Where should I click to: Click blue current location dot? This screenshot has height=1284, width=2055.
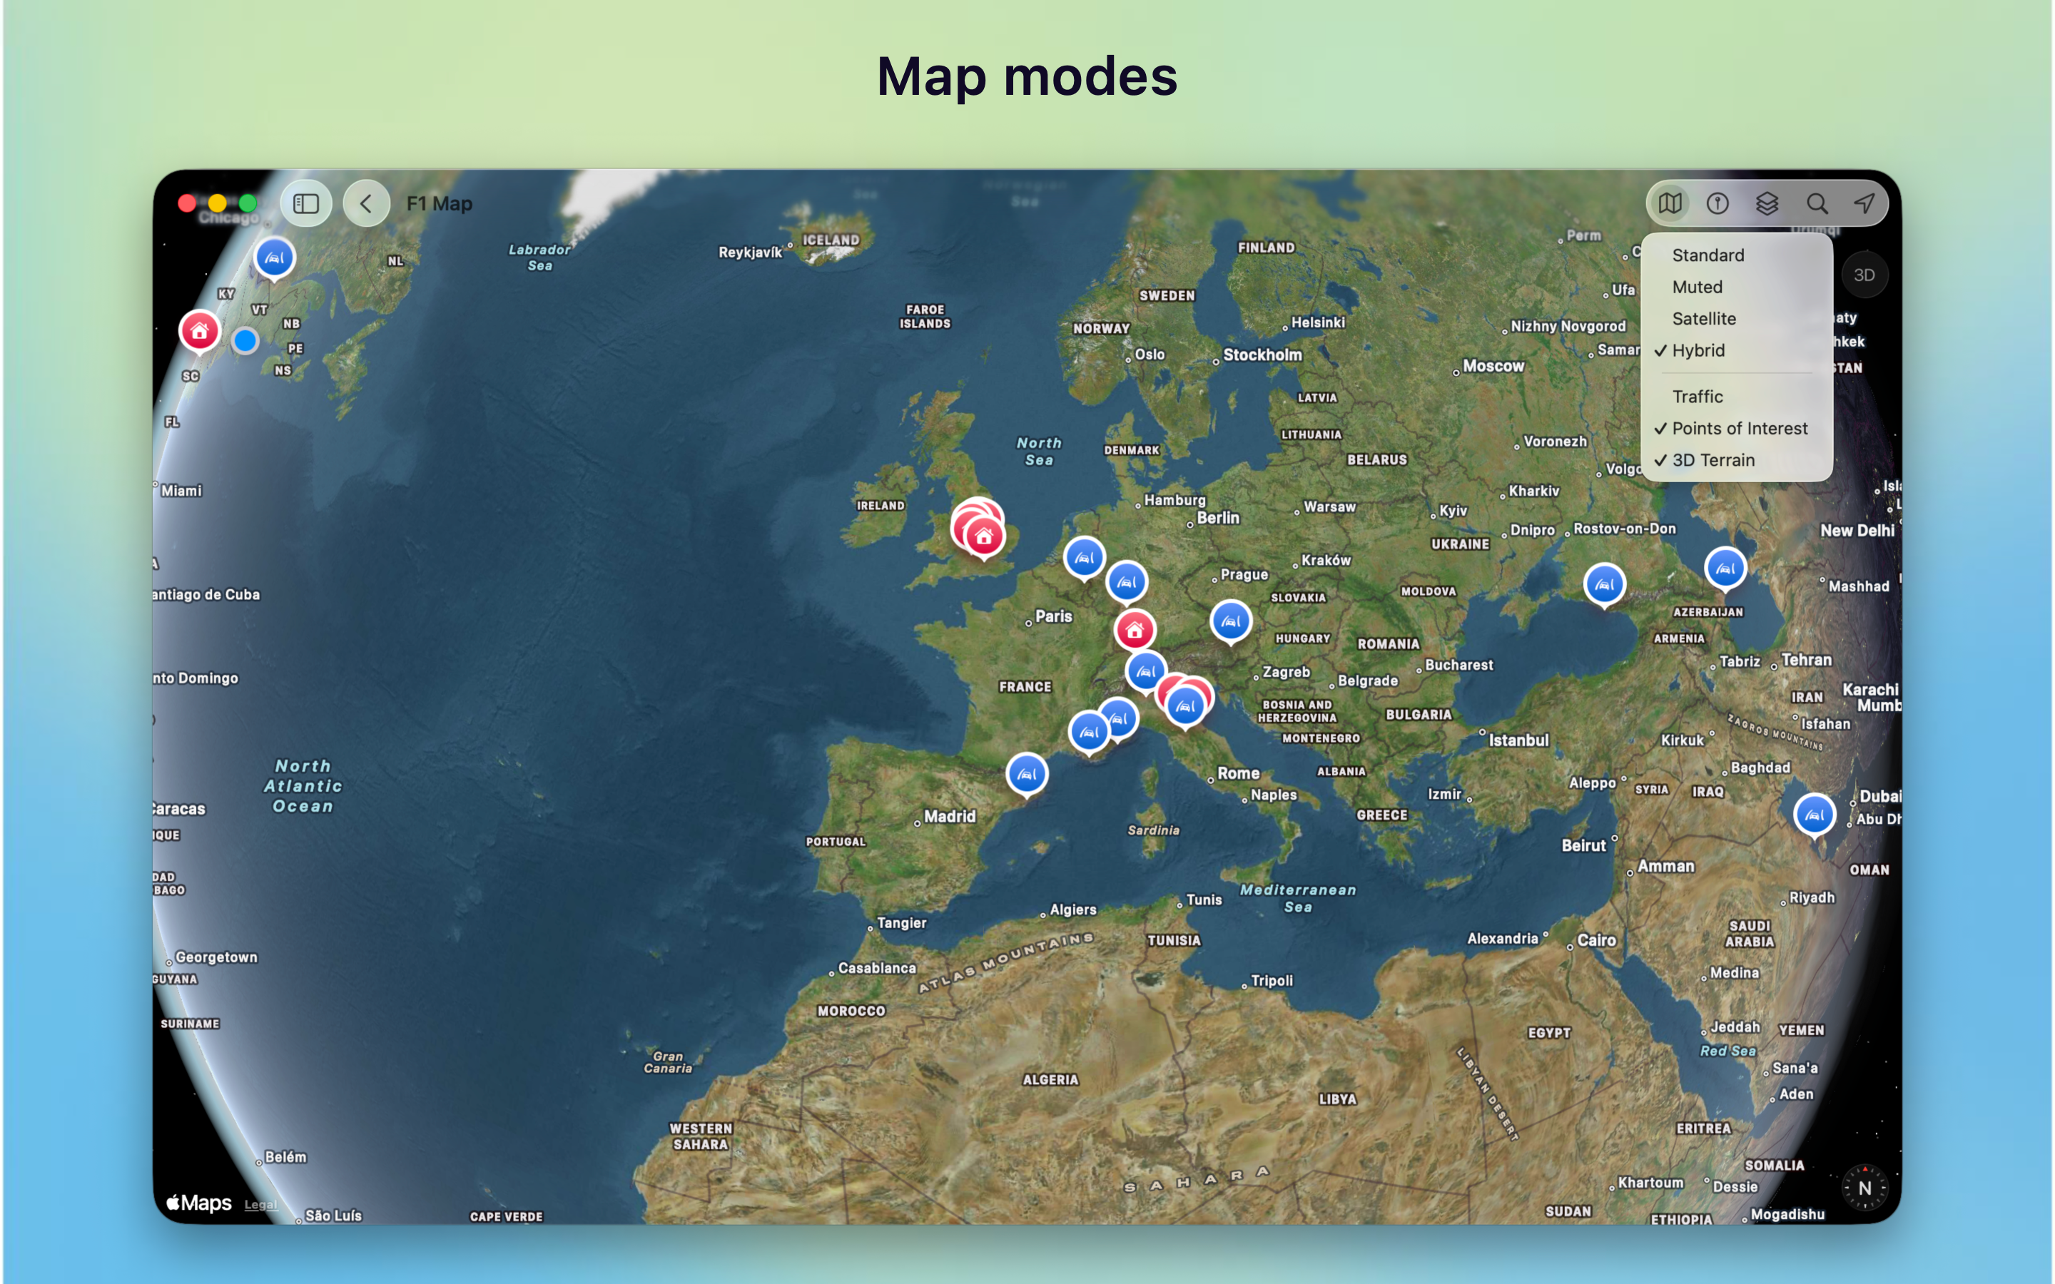pos(245,342)
